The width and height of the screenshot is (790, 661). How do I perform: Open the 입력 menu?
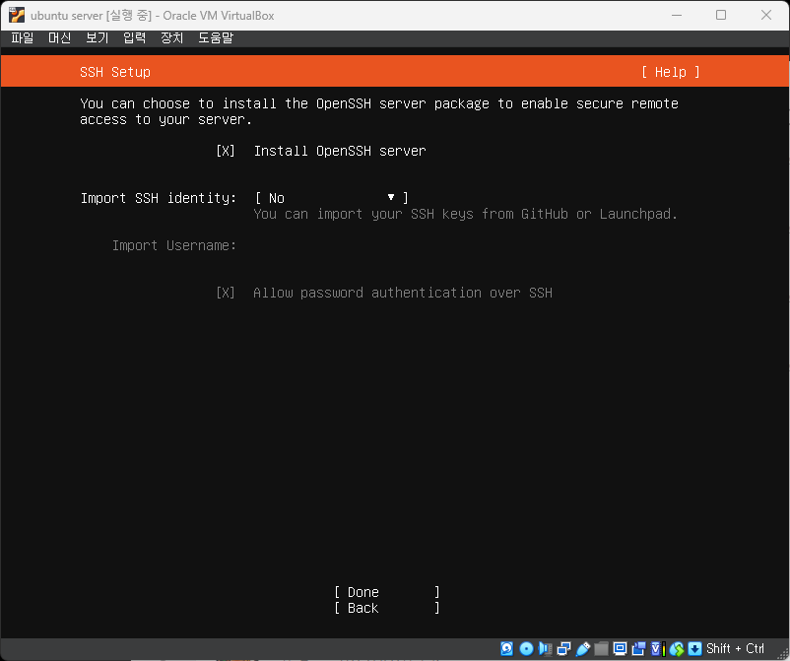click(x=135, y=37)
